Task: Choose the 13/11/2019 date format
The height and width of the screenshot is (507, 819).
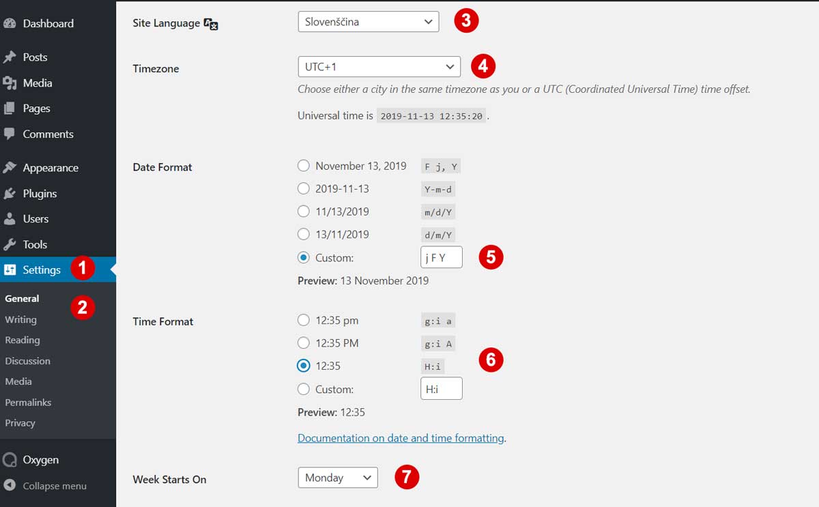Action: point(304,234)
